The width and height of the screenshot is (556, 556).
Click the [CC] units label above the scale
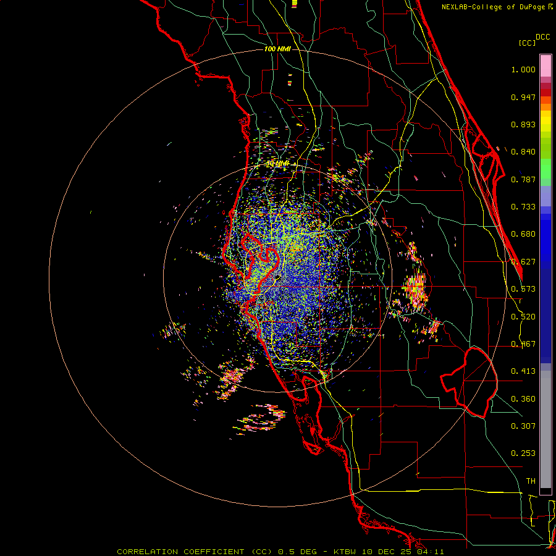coord(527,43)
